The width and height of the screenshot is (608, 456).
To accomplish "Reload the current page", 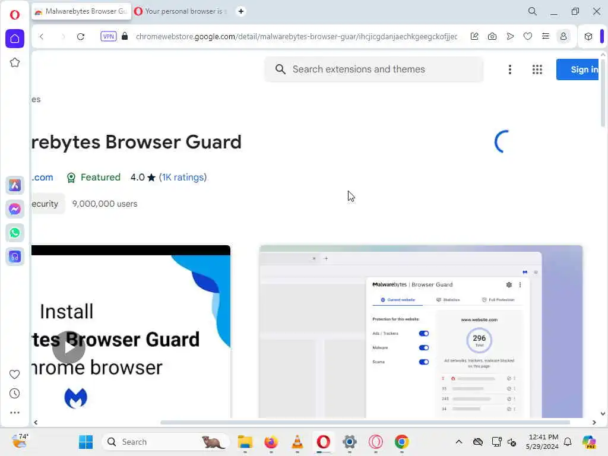I will 81,36.
